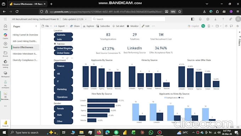The width and height of the screenshot is (241, 136).
Task: Open browser downloads icon
Action: (204, 12)
